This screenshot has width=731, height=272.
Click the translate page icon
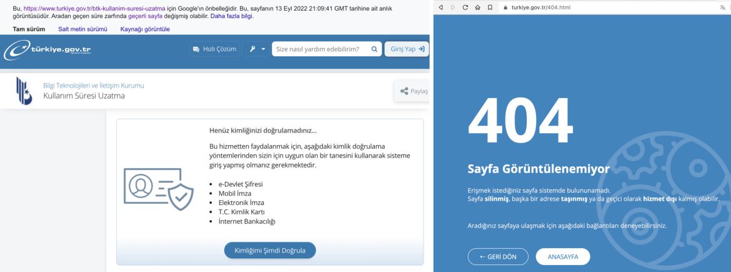pyautogui.click(x=723, y=8)
